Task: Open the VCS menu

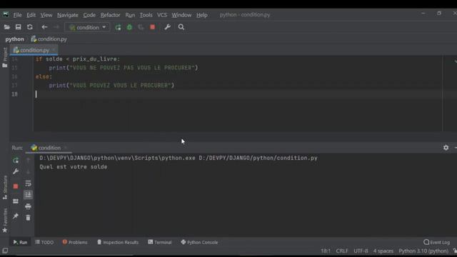Action: coord(162,15)
